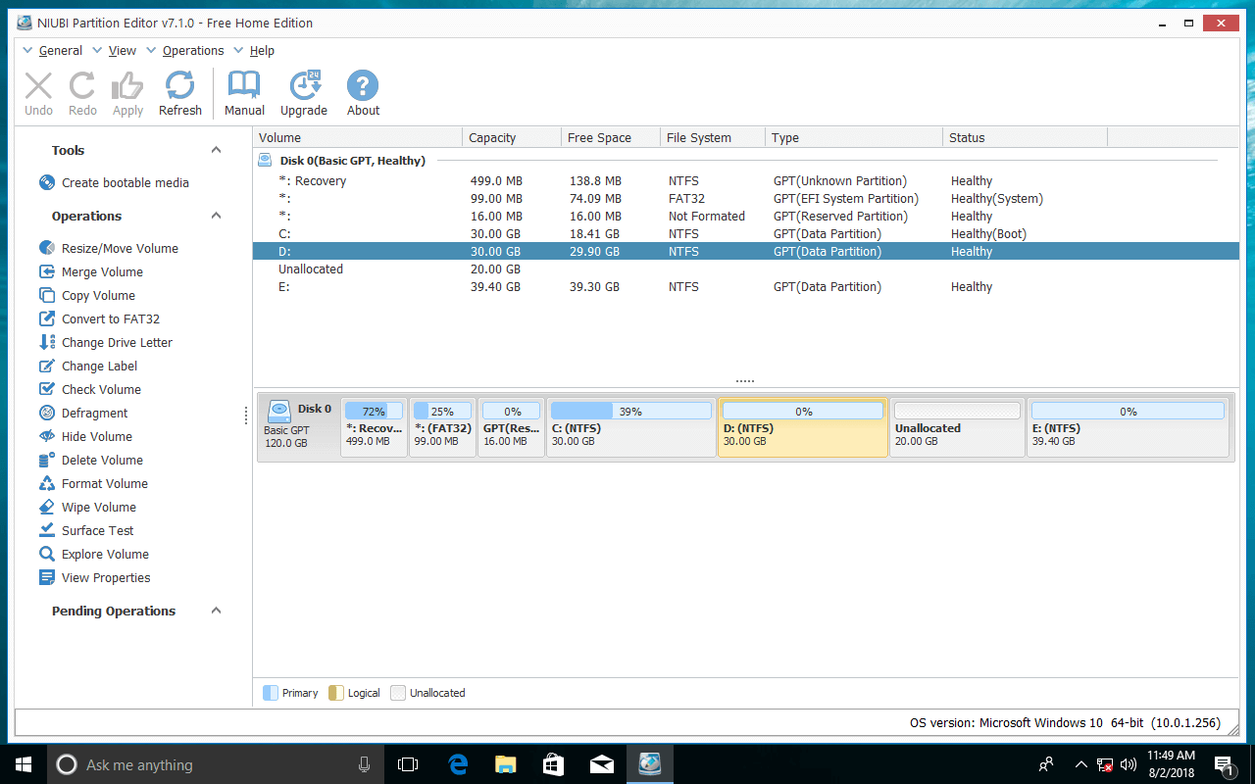
Task: Open File Explorer from the taskbar
Action: tap(505, 764)
